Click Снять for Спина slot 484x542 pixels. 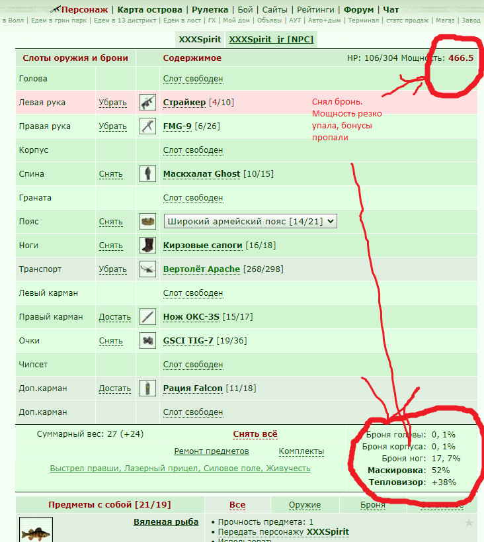pos(111,174)
